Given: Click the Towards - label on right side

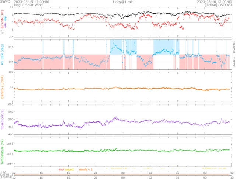Looking at the screenshot, I should coord(233,46).
